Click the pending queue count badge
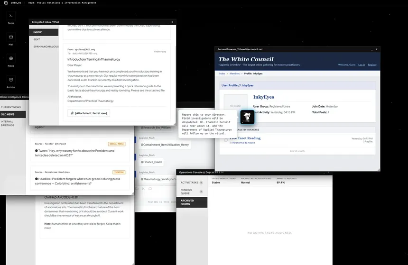Screen dimensions: 408x265 click(201, 192)
